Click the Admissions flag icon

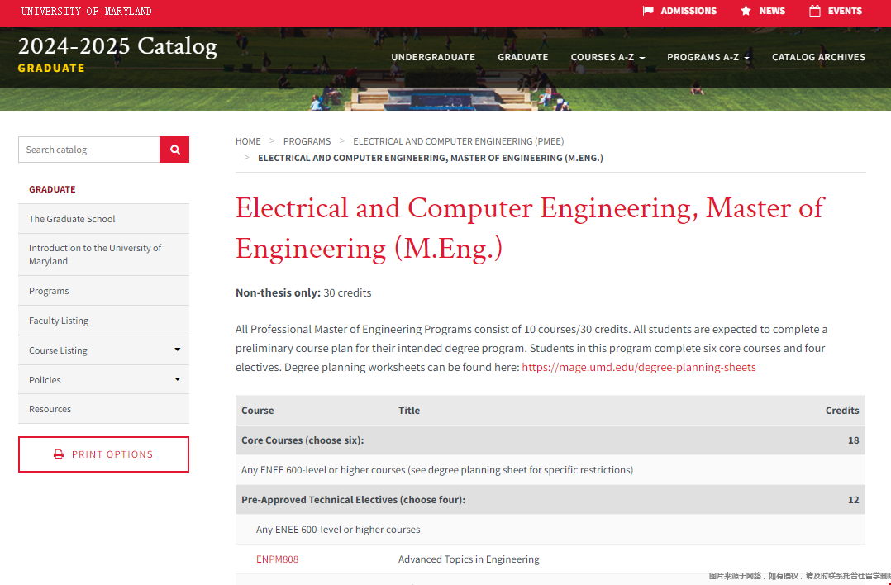point(648,11)
